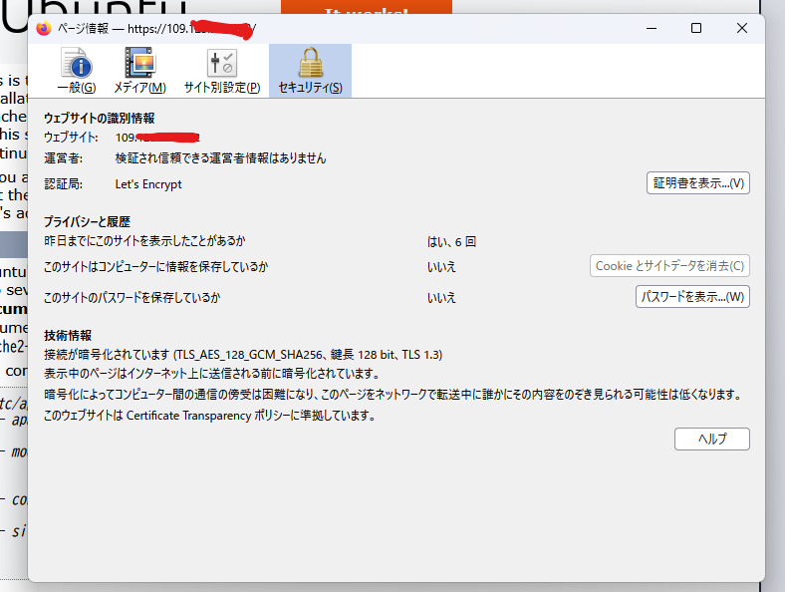The width and height of the screenshot is (785, 592).
Task: Click the 認証局: label
Action: [x=64, y=184]
